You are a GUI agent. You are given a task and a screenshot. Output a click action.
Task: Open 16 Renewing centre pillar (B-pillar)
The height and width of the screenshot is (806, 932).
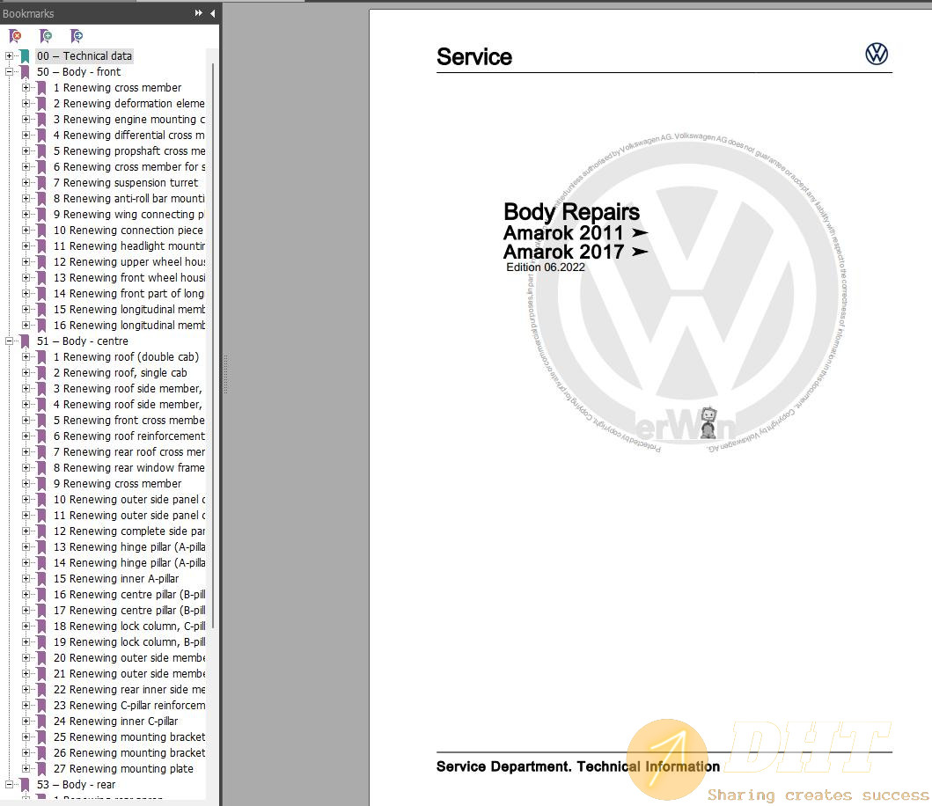[x=129, y=595]
